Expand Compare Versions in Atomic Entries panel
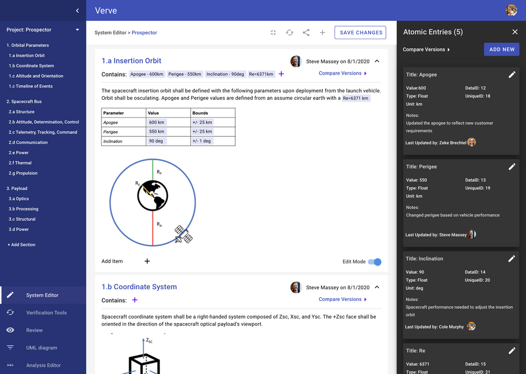Image resolution: width=526 pixels, height=374 pixels. click(x=426, y=49)
